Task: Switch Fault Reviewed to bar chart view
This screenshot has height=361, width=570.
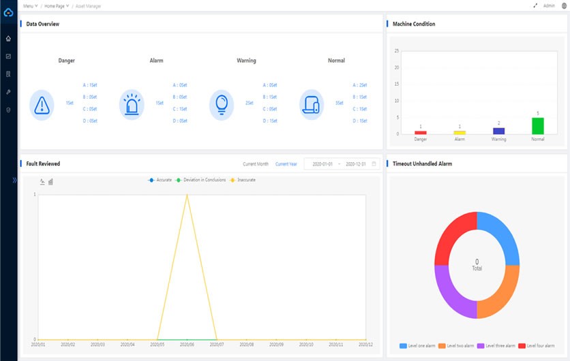Action: click(50, 182)
